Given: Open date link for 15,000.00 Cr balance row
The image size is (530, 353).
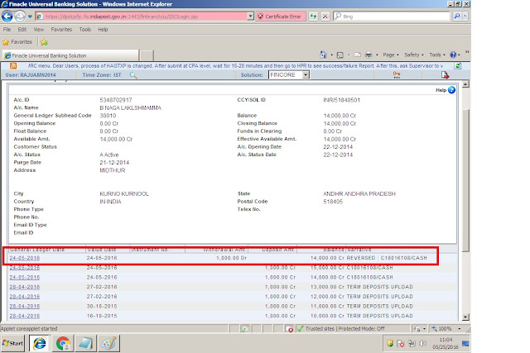Looking at the screenshot, I should coord(24,268).
